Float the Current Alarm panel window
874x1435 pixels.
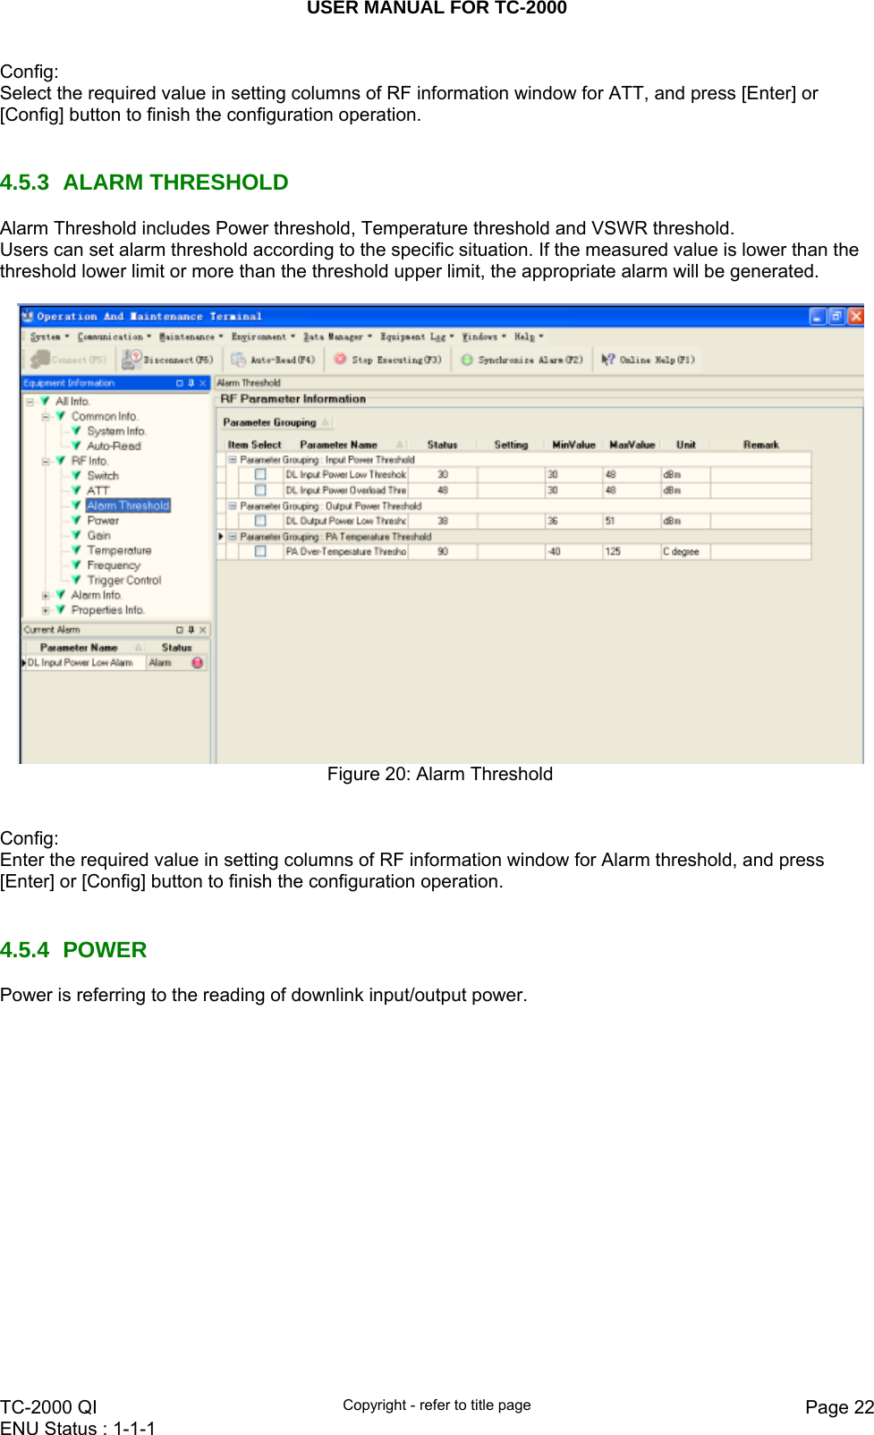pos(179,630)
